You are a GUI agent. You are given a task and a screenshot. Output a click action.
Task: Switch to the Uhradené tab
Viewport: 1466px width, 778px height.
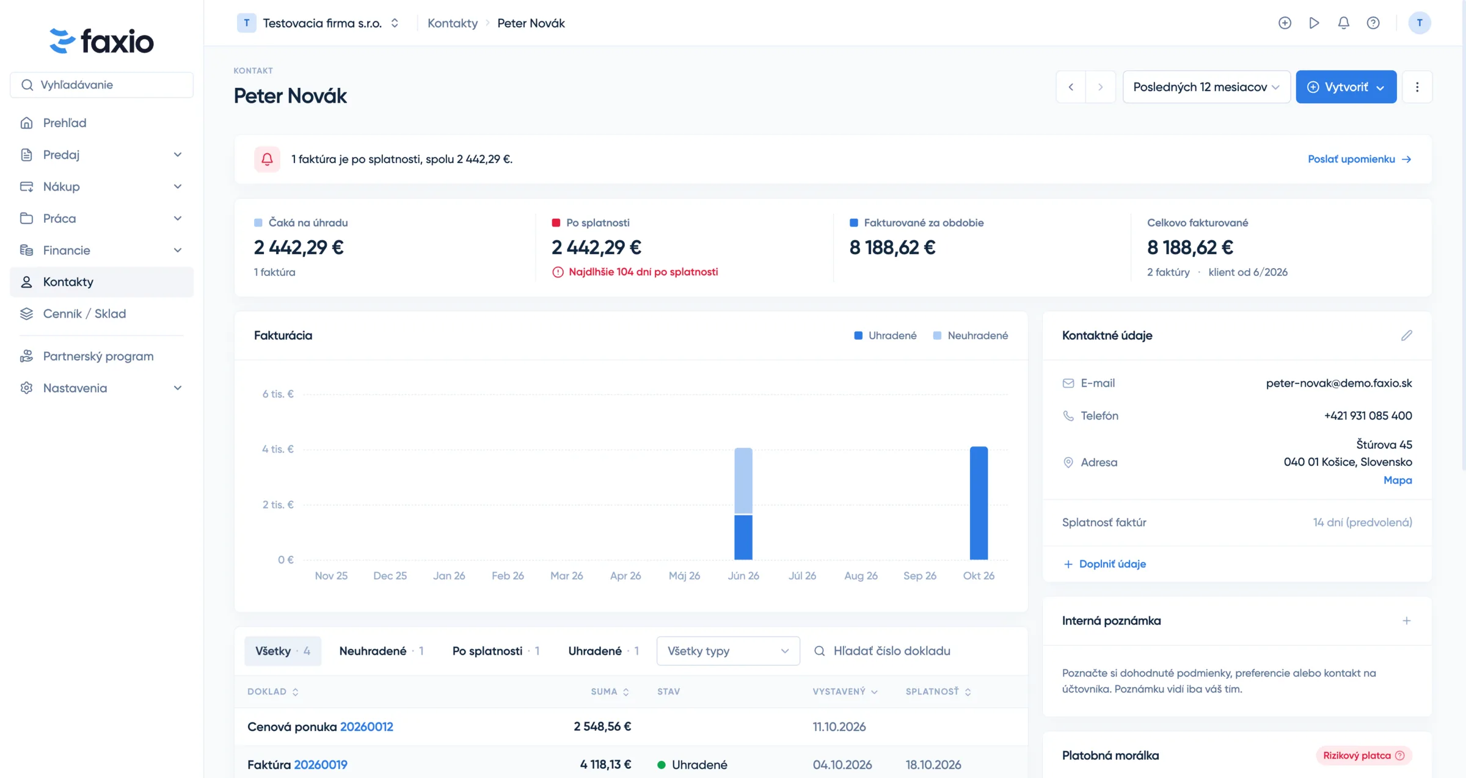tap(604, 651)
